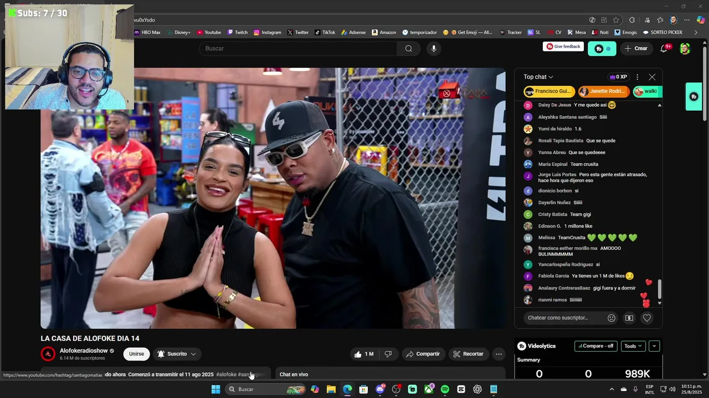Close the live chat panel

tap(652, 77)
